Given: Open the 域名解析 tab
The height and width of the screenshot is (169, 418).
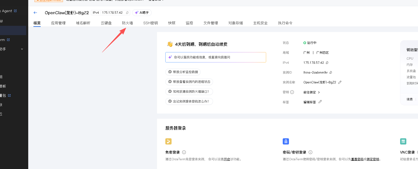Looking at the screenshot, I should click(83, 23).
